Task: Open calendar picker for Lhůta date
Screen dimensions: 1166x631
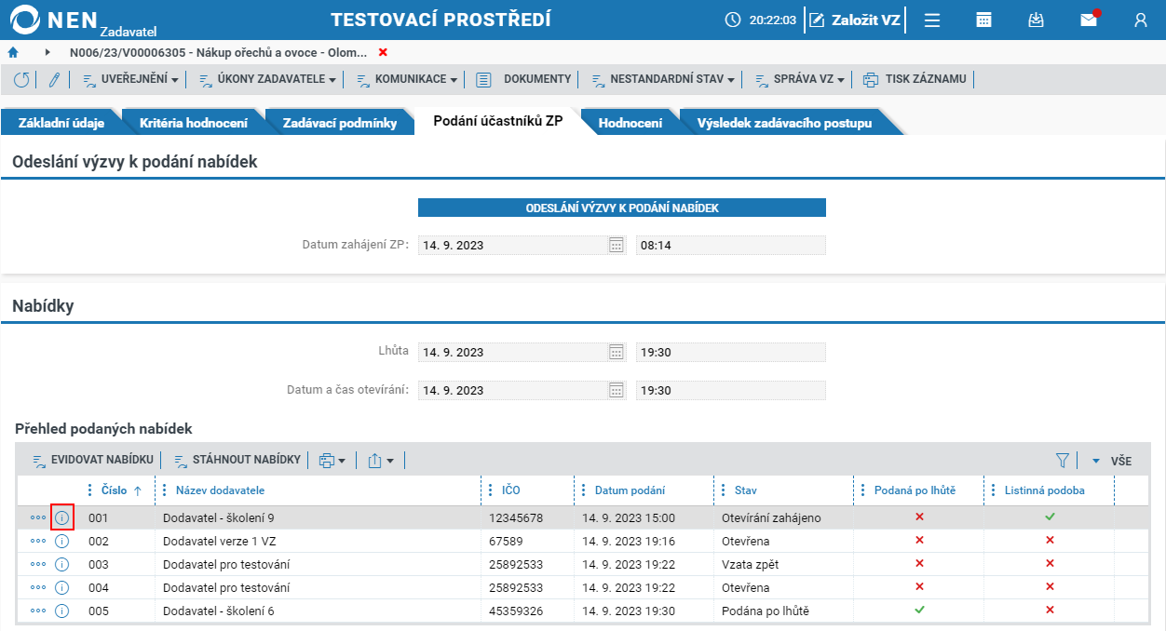Action: click(616, 352)
